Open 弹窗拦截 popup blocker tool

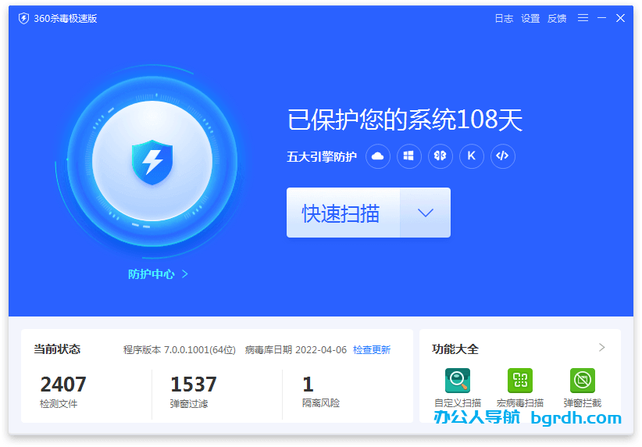click(582, 388)
